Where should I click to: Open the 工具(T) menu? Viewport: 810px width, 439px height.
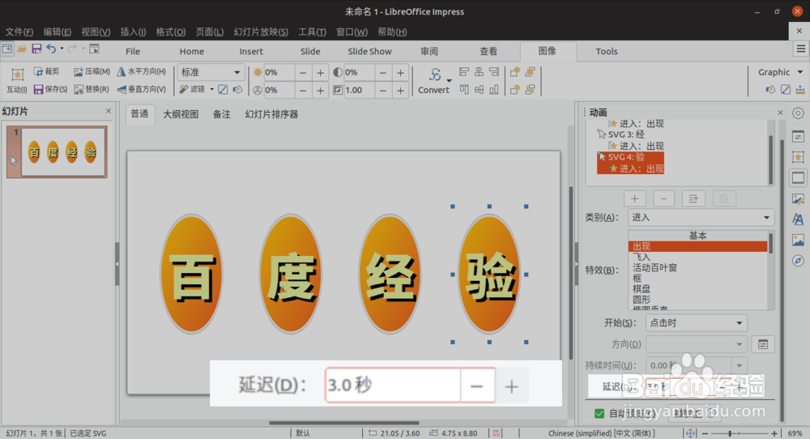coord(312,32)
